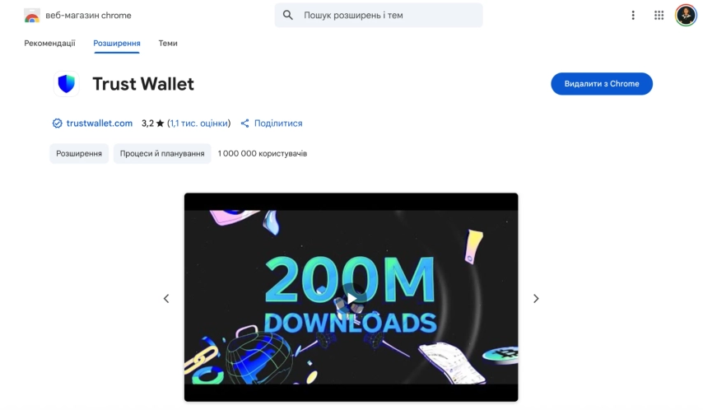
Task: Show the previous slide with left arrow
Action: [x=166, y=298]
